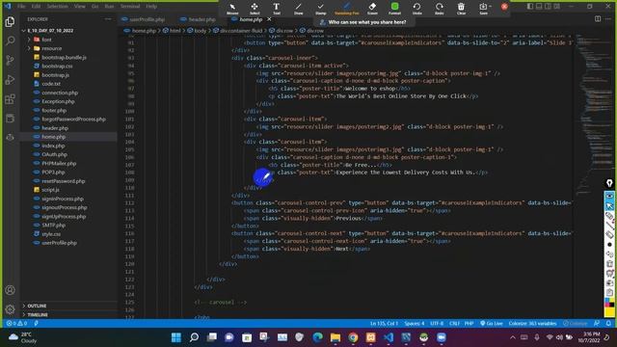Image resolution: width=617 pixels, height=347 pixels.
Task: Open script.js file
Action: click(50, 190)
